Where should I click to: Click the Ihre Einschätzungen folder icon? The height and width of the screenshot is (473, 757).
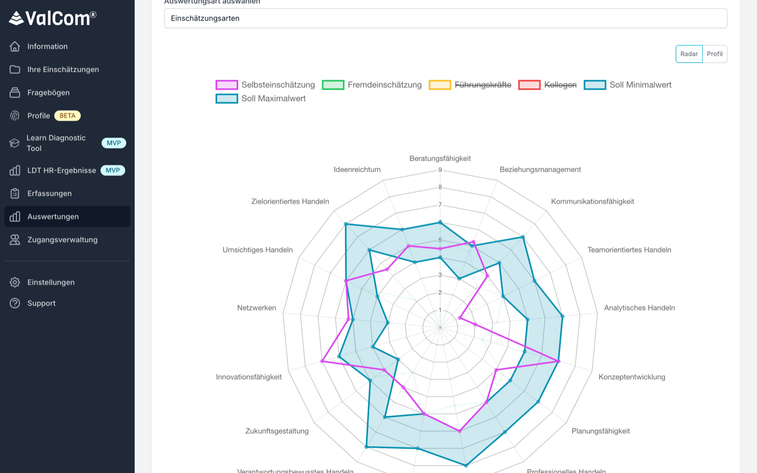(15, 69)
